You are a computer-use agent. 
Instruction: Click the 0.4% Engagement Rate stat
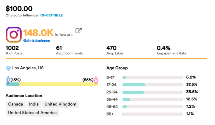[164, 48]
